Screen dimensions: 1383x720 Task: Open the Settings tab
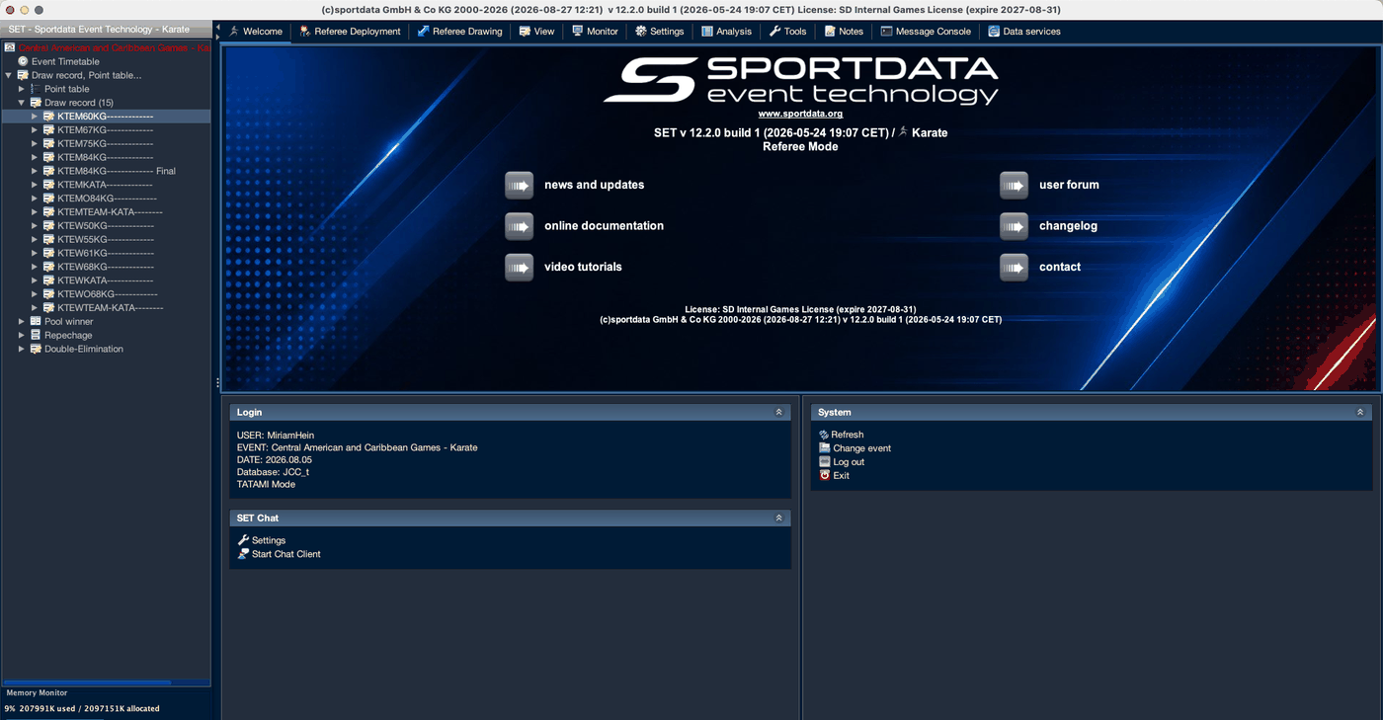click(x=659, y=32)
